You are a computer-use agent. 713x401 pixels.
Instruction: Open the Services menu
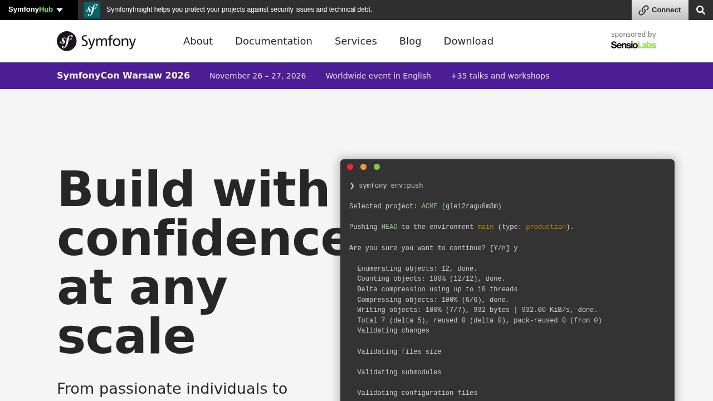(355, 41)
